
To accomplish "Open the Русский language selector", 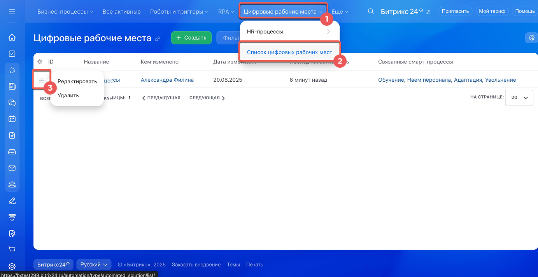I will click(94, 265).
